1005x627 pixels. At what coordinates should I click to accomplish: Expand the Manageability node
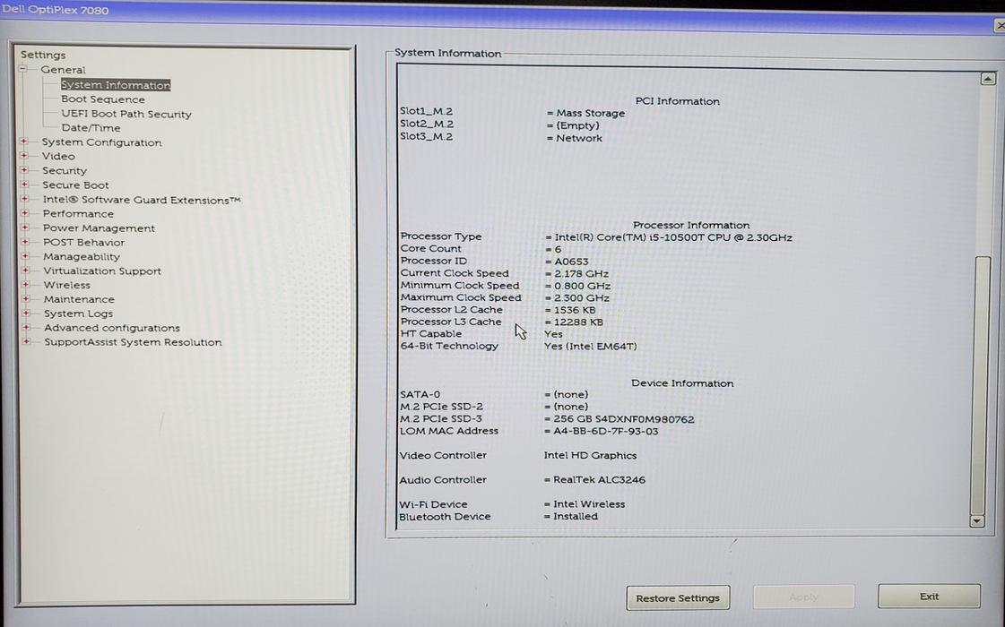click(x=26, y=256)
